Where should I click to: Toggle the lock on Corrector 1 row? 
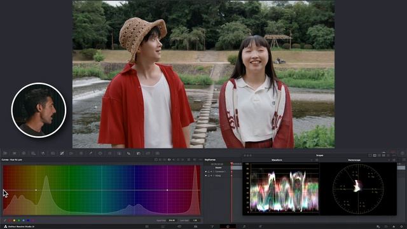coord(209,172)
